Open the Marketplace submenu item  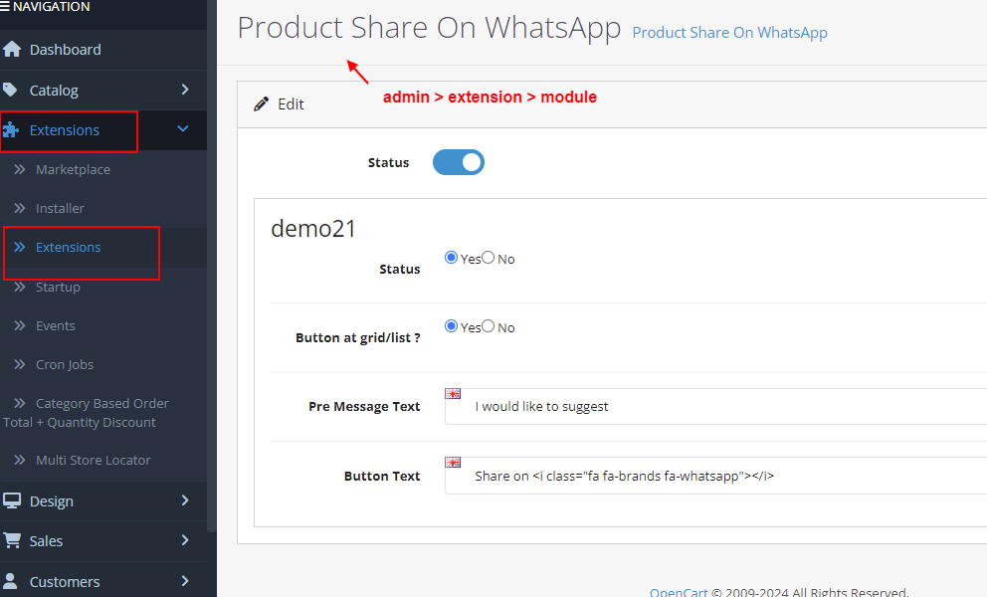tap(103, 169)
